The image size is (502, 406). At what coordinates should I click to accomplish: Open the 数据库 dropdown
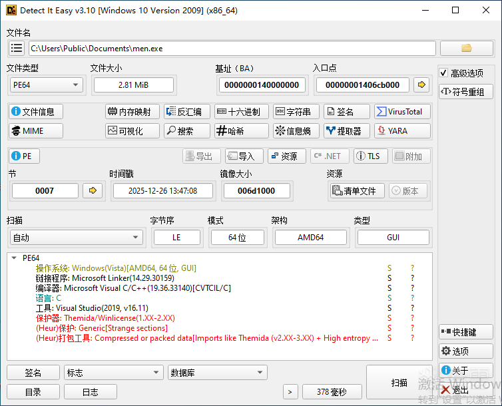217,373
